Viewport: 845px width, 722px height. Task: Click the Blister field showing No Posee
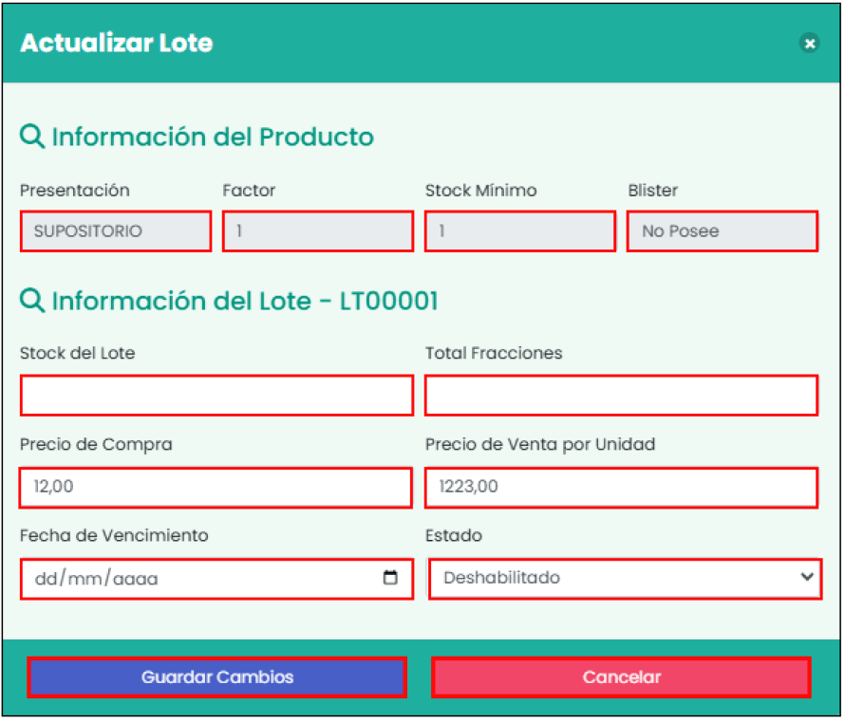pyautogui.click(x=722, y=231)
